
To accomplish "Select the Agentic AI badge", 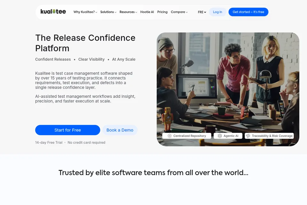I will [x=228, y=136].
